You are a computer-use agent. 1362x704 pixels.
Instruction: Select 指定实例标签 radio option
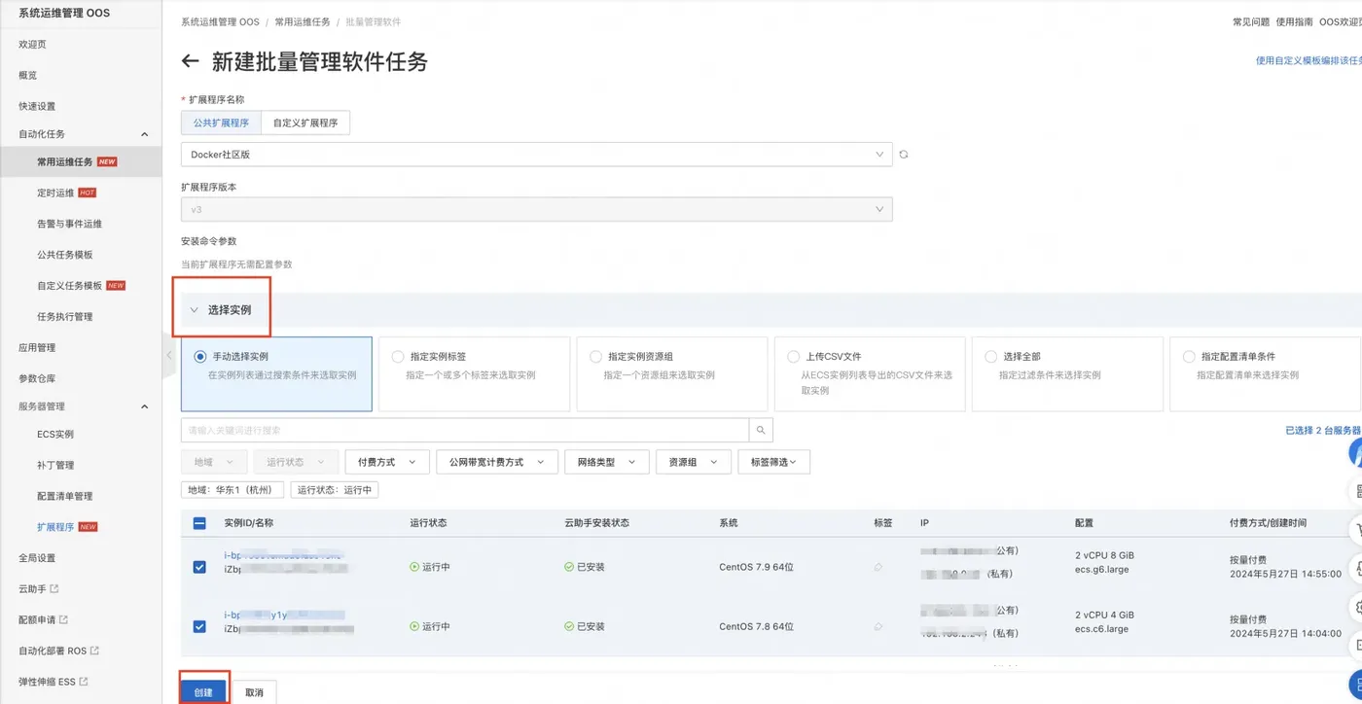pos(397,357)
